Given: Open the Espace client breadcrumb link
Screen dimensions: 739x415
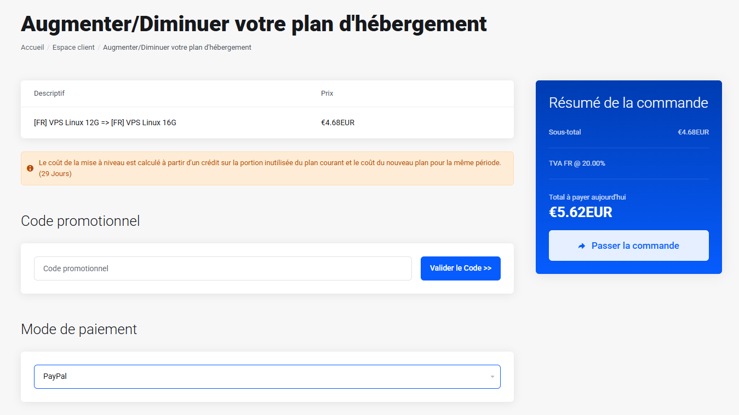Looking at the screenshot, I should tap(73, 48).
